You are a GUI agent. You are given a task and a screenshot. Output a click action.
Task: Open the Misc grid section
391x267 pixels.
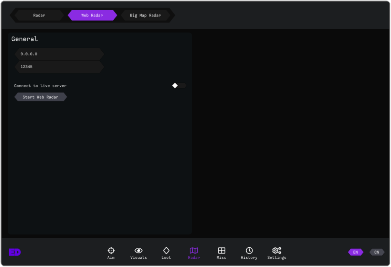pos(221,253)
